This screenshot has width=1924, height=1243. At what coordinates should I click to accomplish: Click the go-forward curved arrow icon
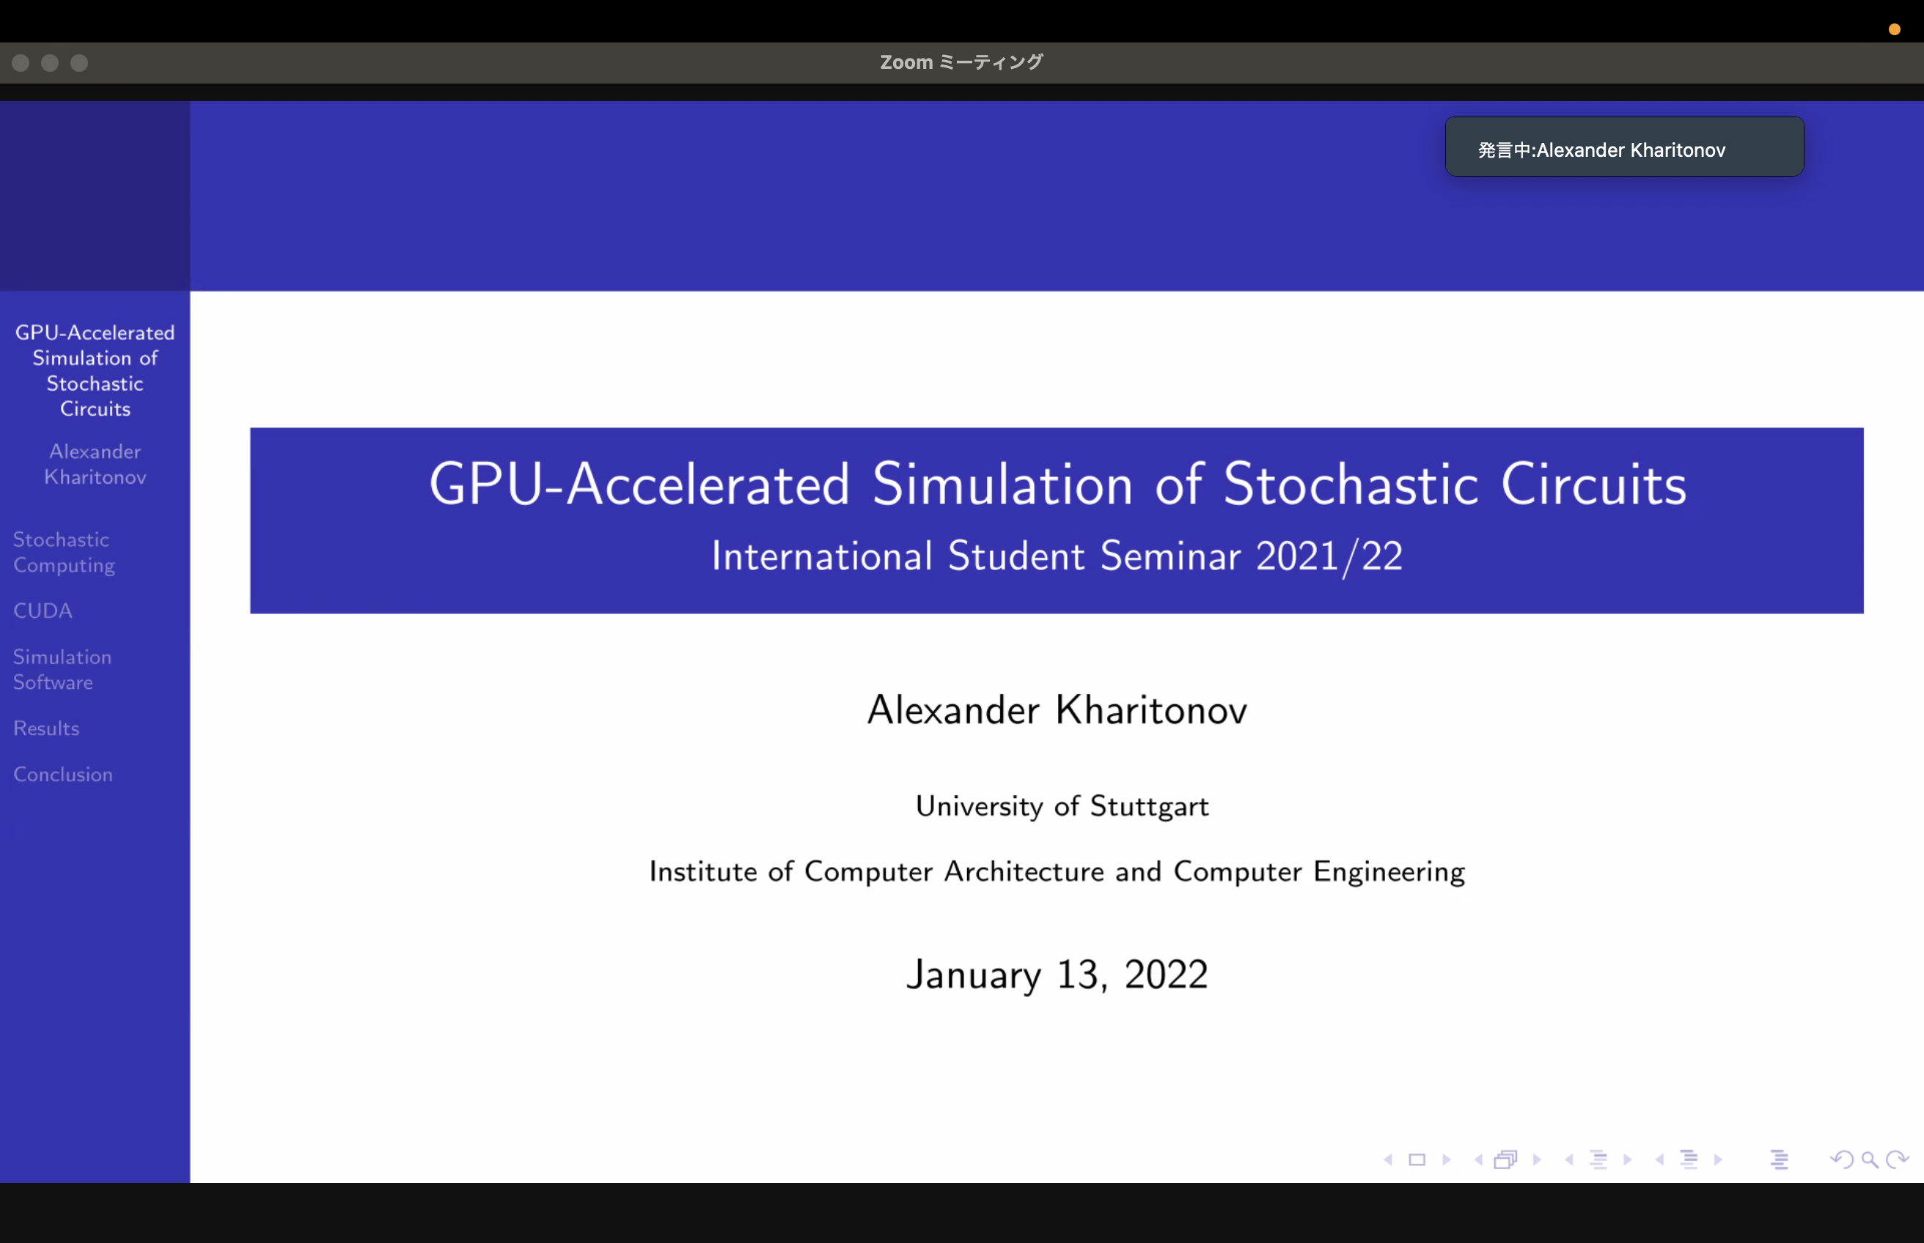coord(1898,1160)
